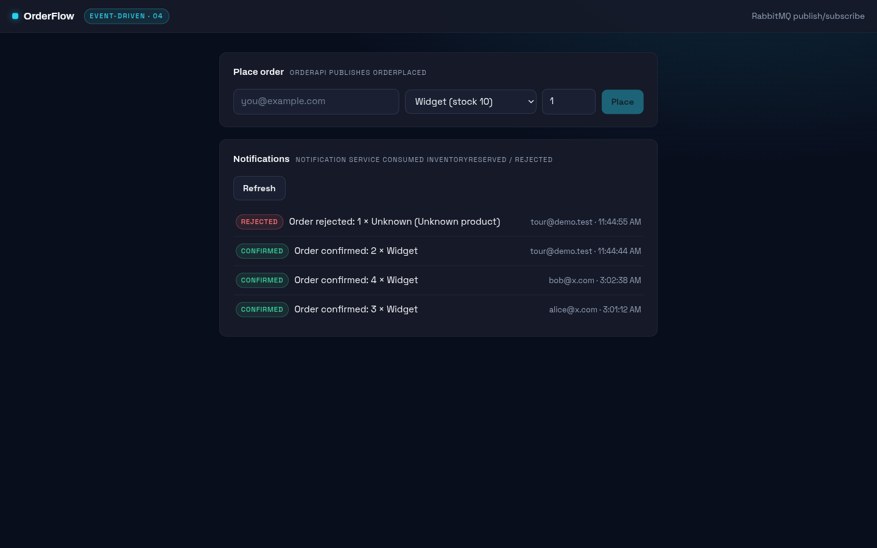Image resolution: width=877 pixels, height=548 pixels.
Task: Select 'Order confirmed: 2 × Widget' text
Action: coord(356,251)
